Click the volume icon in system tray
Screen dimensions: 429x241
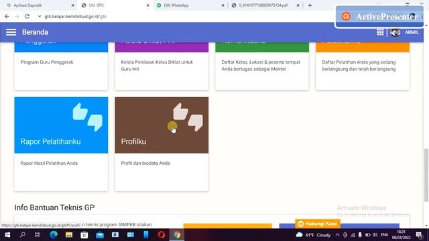tap(375, 235)
